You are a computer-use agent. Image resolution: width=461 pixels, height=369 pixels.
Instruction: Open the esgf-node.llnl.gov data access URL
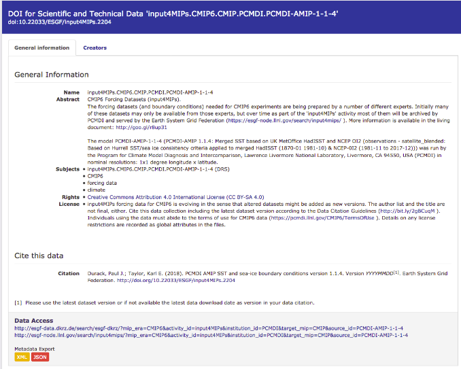click(x=211, y=335)
